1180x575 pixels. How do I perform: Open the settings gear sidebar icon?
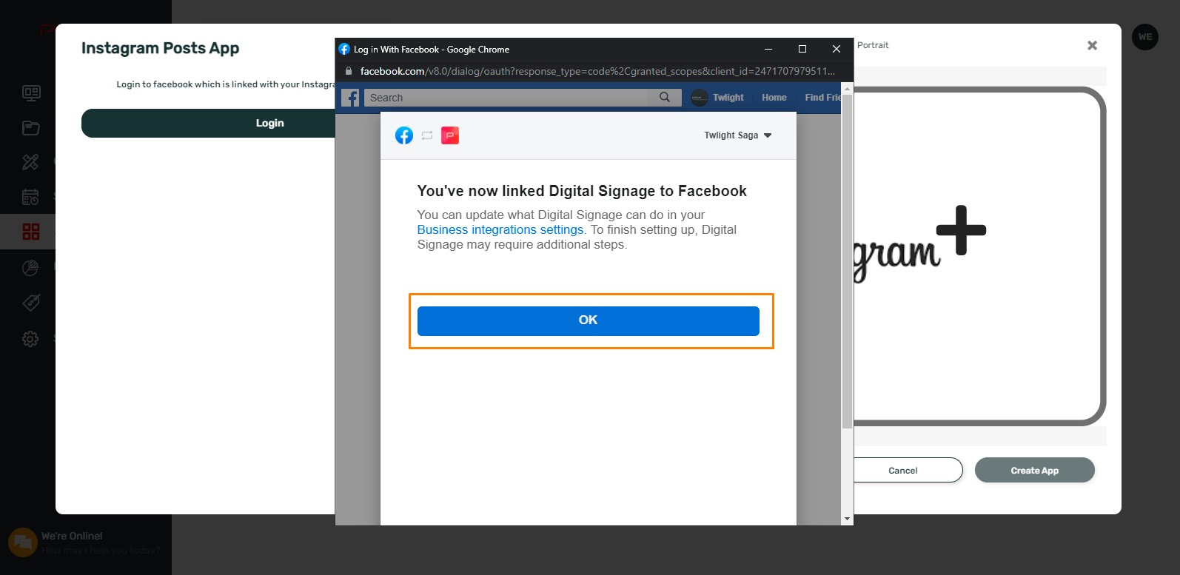(30, 339)
